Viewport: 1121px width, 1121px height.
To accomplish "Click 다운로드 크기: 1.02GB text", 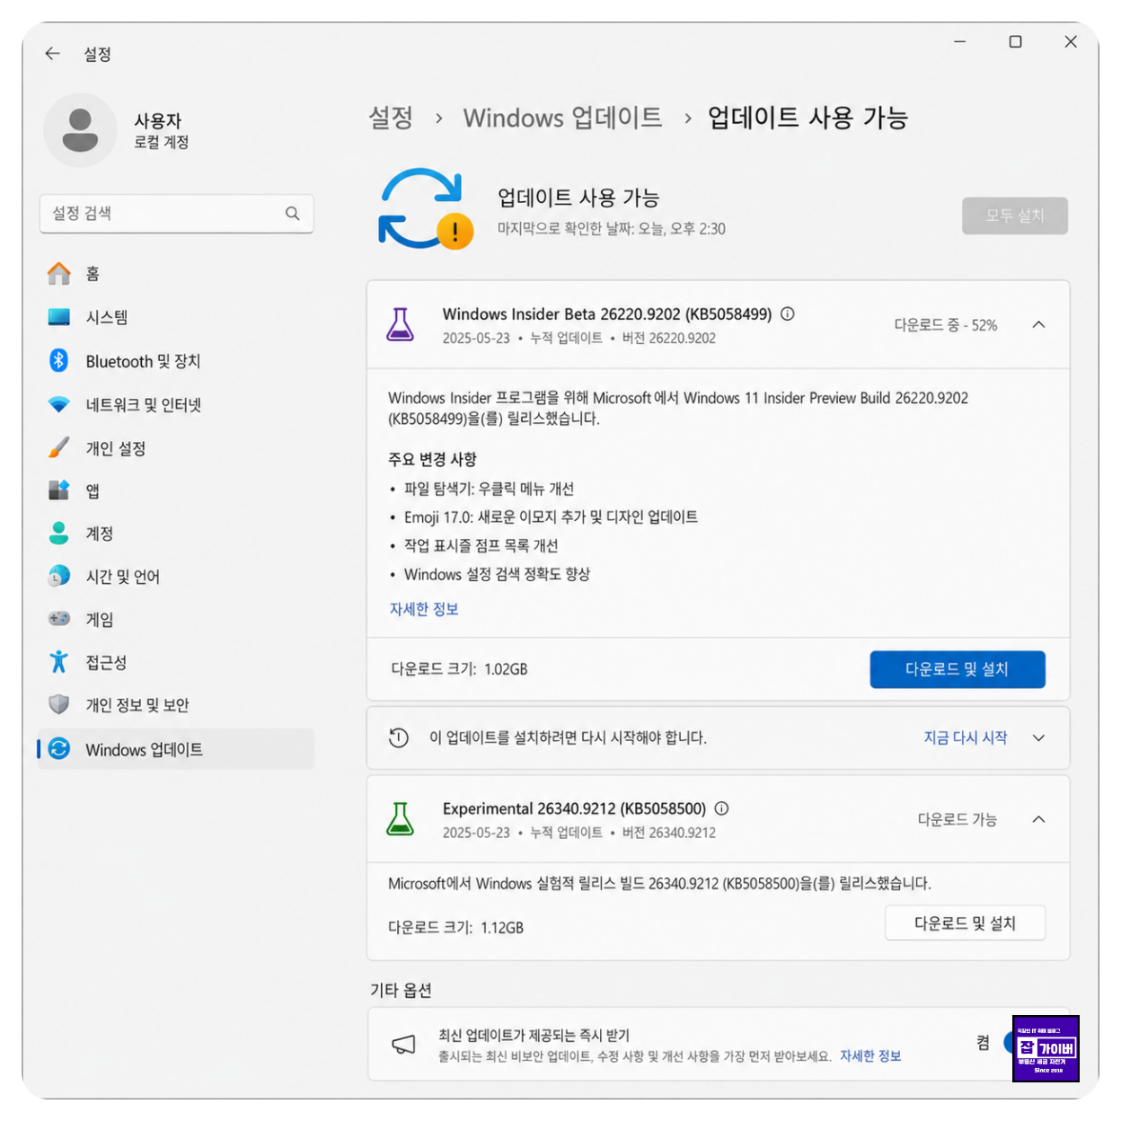I will [x=459, y=669].
